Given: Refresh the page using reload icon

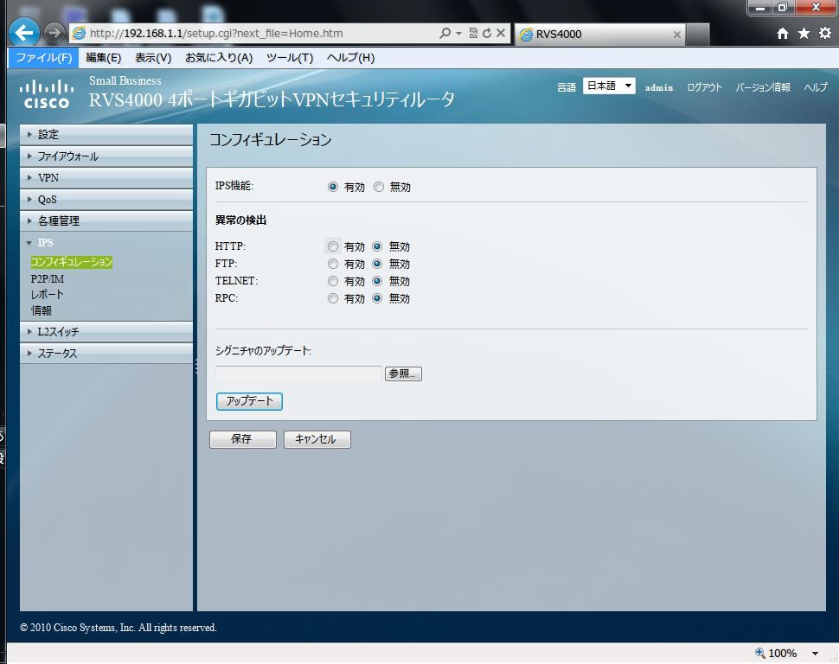Looking at the screenshot, I should tap(487, 33).
